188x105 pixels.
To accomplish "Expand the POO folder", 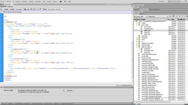I will click(x=137, y=40).
